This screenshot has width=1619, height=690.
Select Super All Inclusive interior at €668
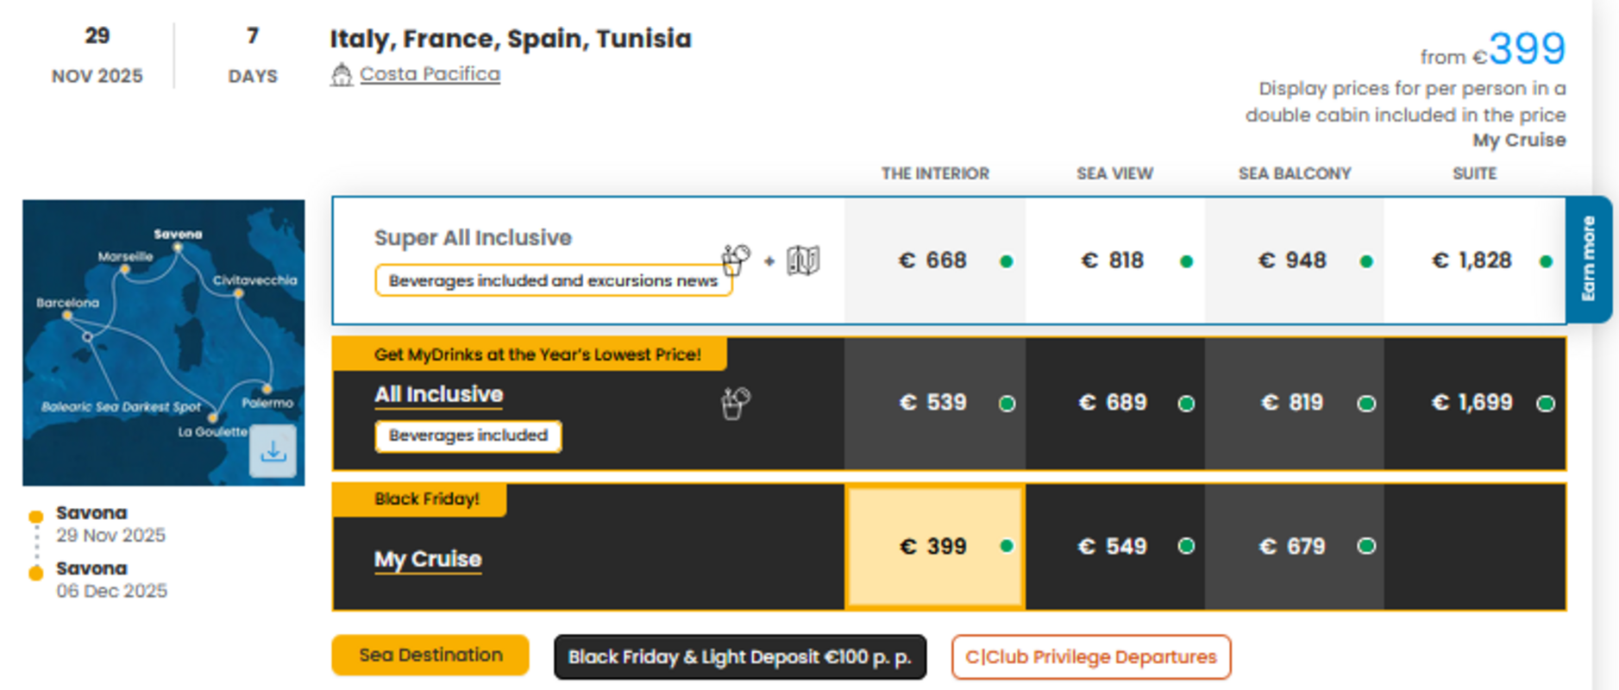[x=934, y=260]
